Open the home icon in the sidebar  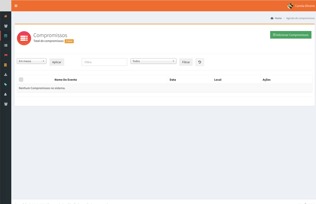click(6, 16)
